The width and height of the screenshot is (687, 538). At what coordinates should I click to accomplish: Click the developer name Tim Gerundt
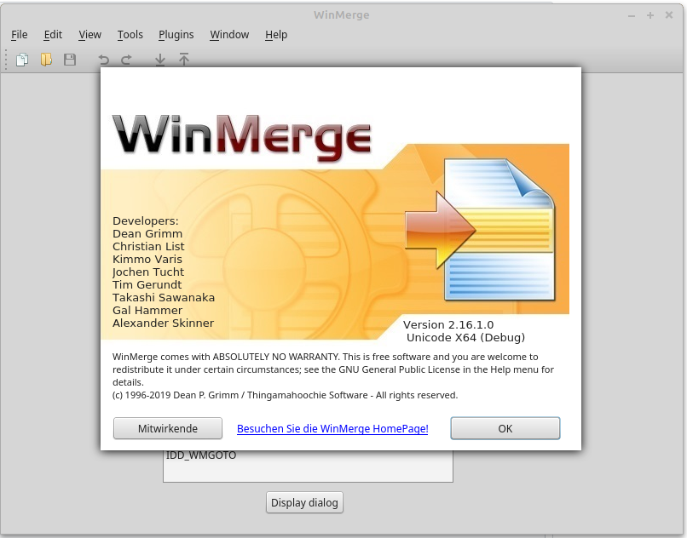147,285
